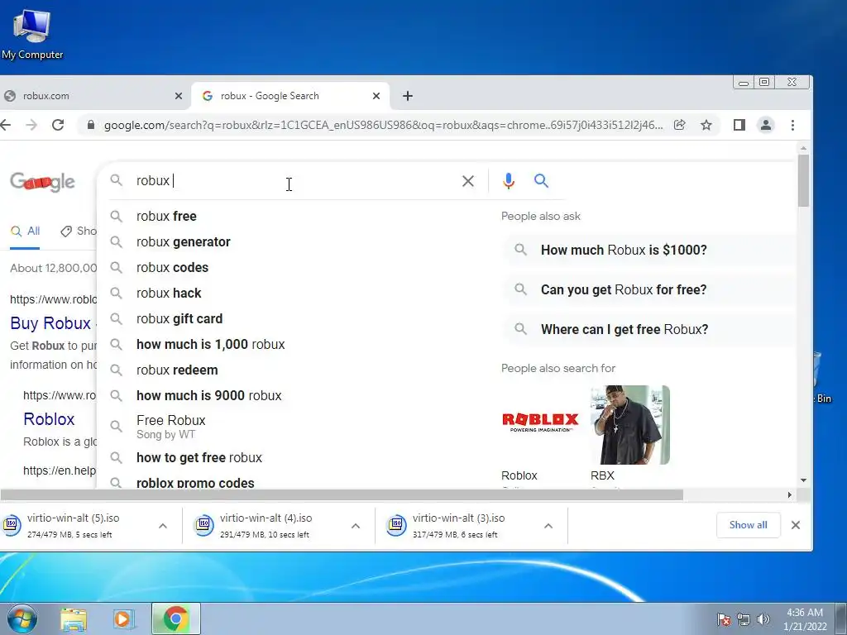Start voice search with microphone

509,181
